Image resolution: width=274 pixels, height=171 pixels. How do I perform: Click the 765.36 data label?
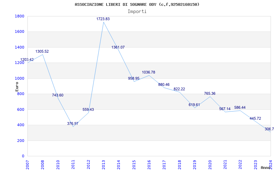coord(210,93)
